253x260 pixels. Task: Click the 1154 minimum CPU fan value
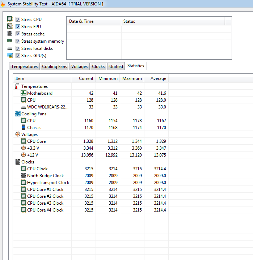113,121
